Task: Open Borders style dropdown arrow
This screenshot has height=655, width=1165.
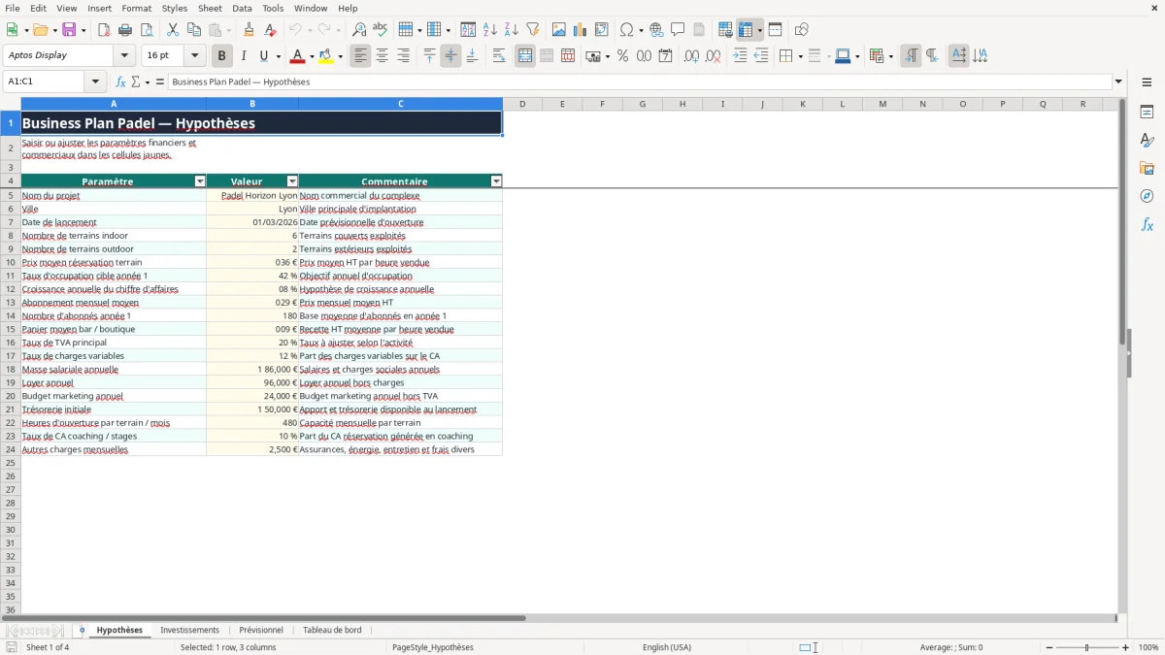Action: 801,56
